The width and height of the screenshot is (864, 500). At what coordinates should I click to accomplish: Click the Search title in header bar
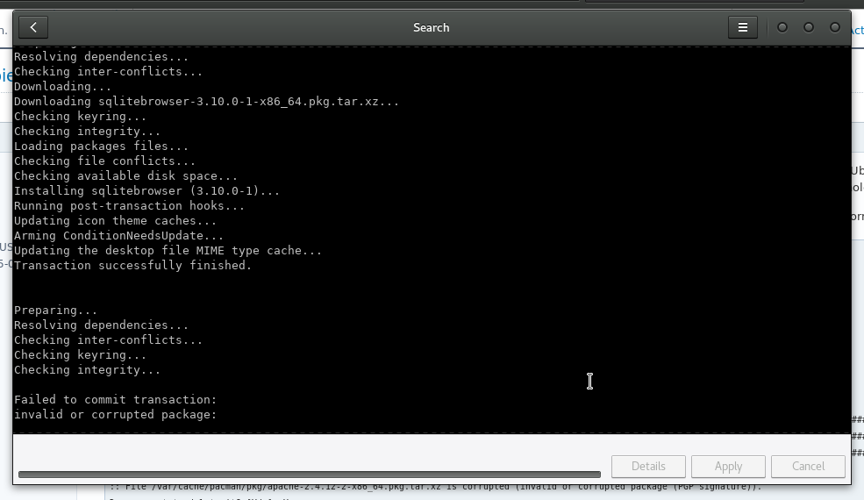tap(431, 27)
